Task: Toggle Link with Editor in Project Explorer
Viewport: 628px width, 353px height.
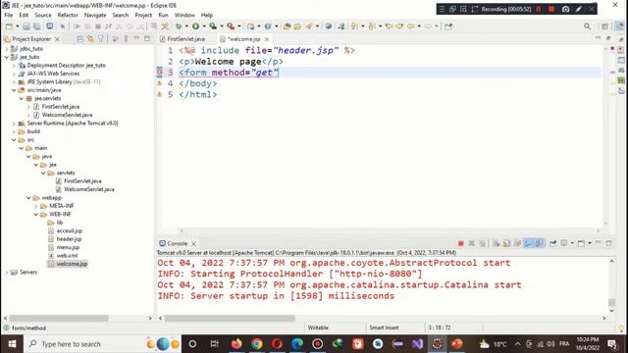Action: 90,39
